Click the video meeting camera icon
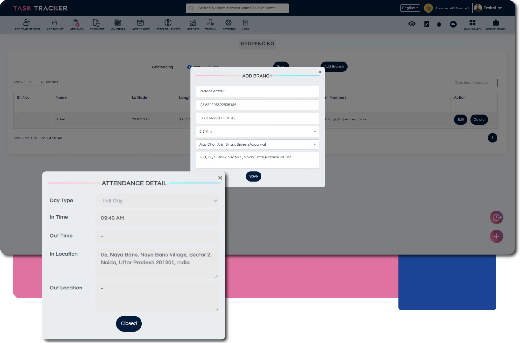Viewport: 520px width, 343px height. click(x=453, y=24)
